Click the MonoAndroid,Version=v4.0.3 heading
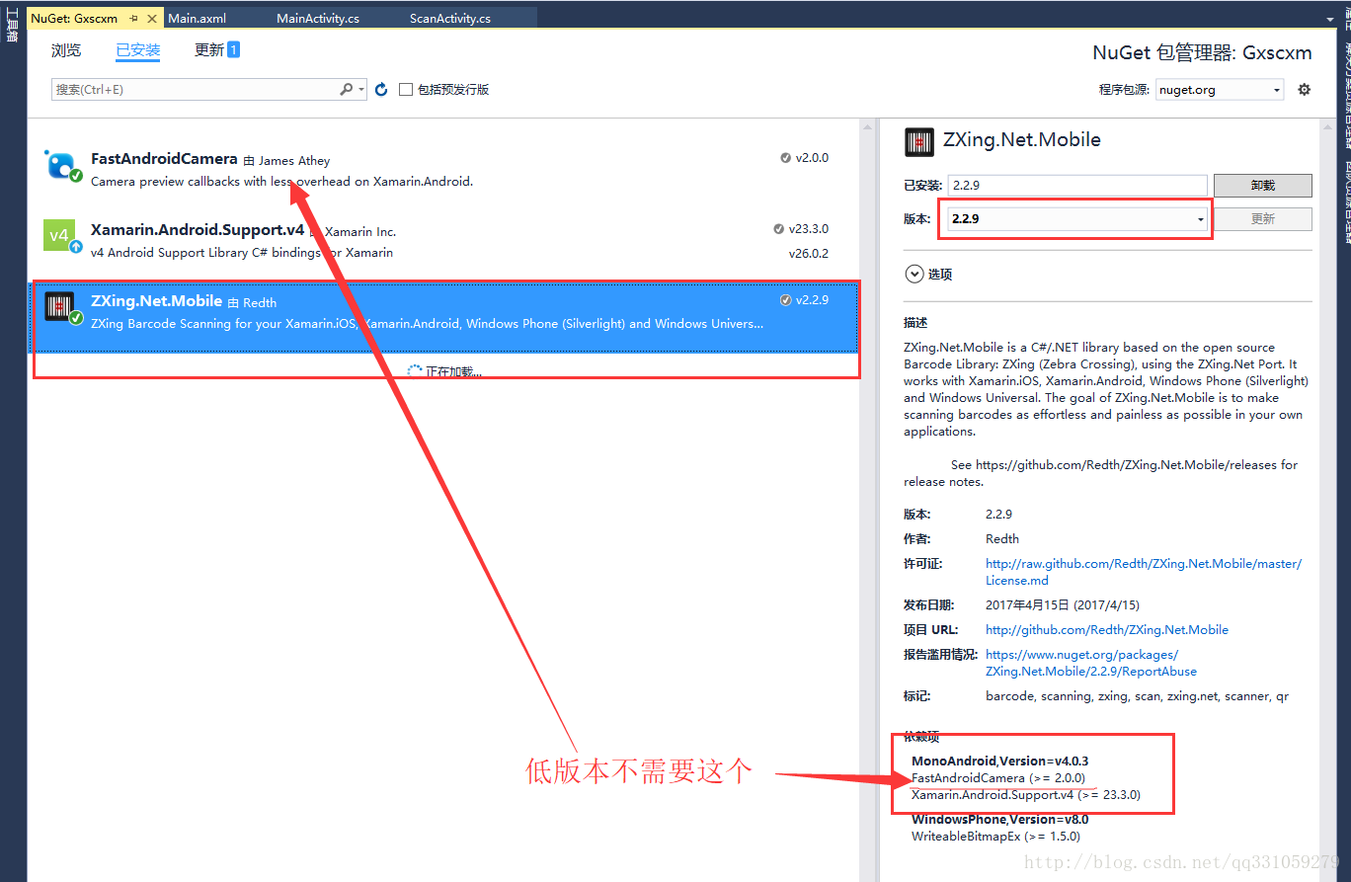The width and height of the screenshot is (1351, 882). (x=999, y=762)
